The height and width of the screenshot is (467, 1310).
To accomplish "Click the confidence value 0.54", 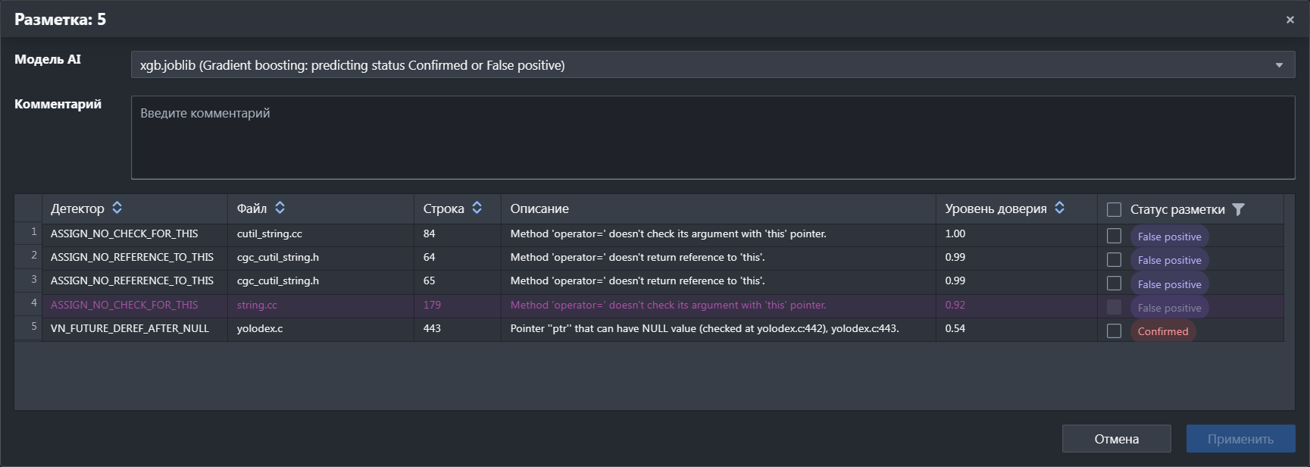I will (955, 328).
